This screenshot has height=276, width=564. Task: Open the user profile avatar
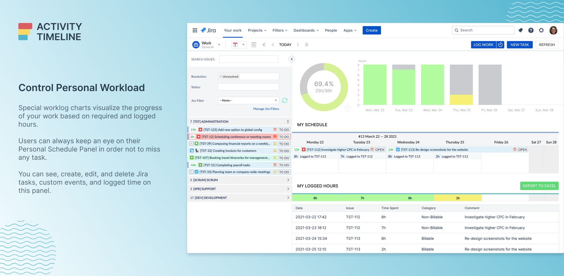point(553,30)
